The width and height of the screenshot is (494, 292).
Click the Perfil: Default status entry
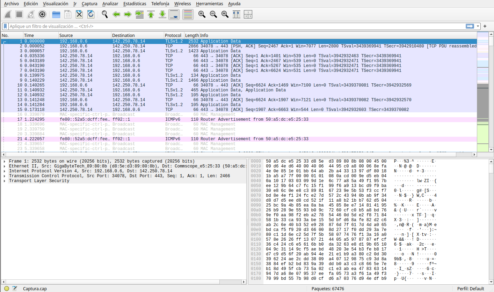click(x=471, y=289)
